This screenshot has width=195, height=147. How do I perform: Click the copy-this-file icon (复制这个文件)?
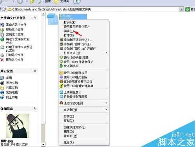click(x=2, y=35)
